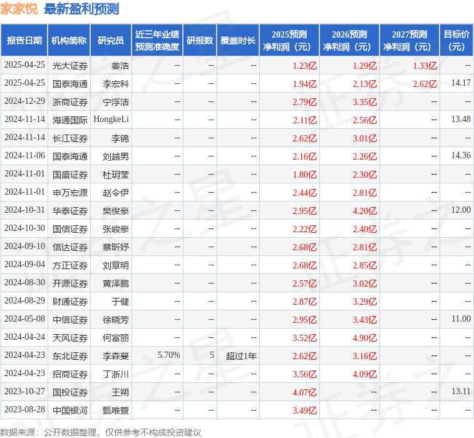Viewport: 474px width, 438px height.
Task: Click 方正证券 institution cell
Action: 70,265
